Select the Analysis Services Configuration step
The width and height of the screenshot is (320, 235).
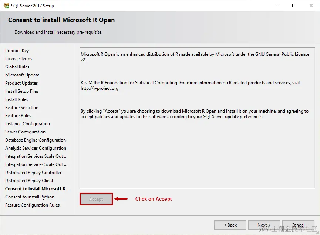click(36, 148)
